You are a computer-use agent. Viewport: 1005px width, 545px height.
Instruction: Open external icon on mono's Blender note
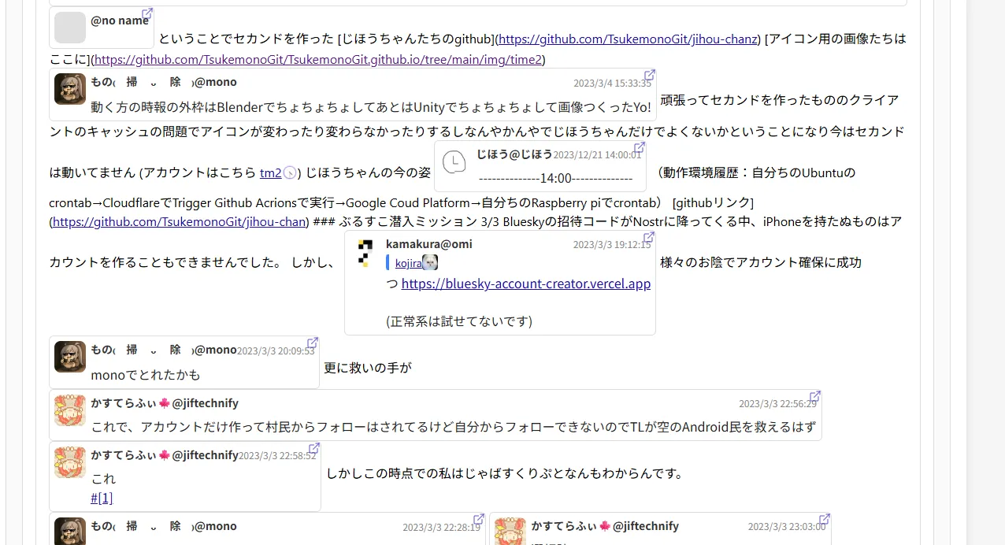coord(650,75)
